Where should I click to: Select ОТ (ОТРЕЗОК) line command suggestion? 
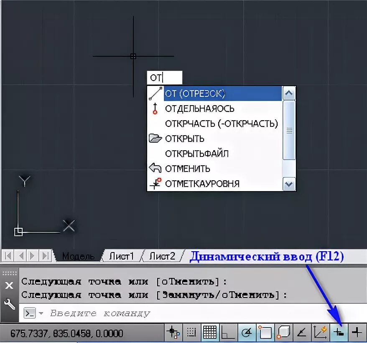pyautogui.click(x=214, y=94)
